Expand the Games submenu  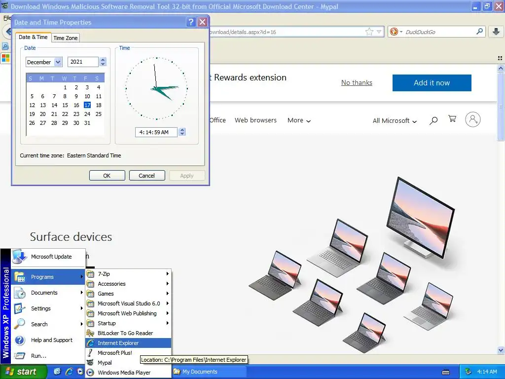coord(128,294)
